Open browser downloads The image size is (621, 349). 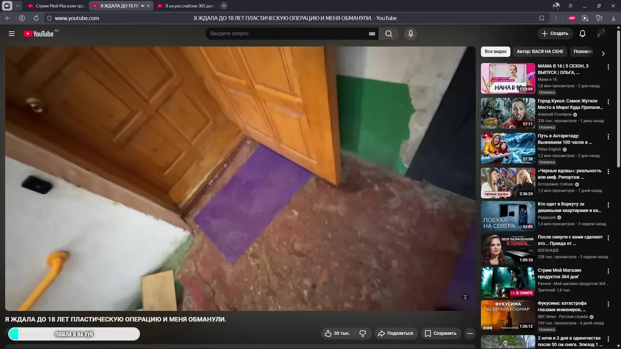tap(613, 18)
